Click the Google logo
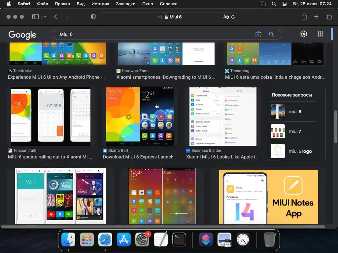The width and height of the screenshot is (338, 253). pyautogui.click(x=22, y=35)
